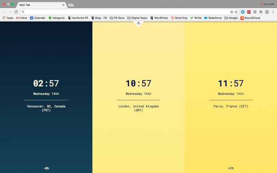The image size is (277, 173).
Task: Open the Salesforce bookmark
Action: [x=213, y=18]
